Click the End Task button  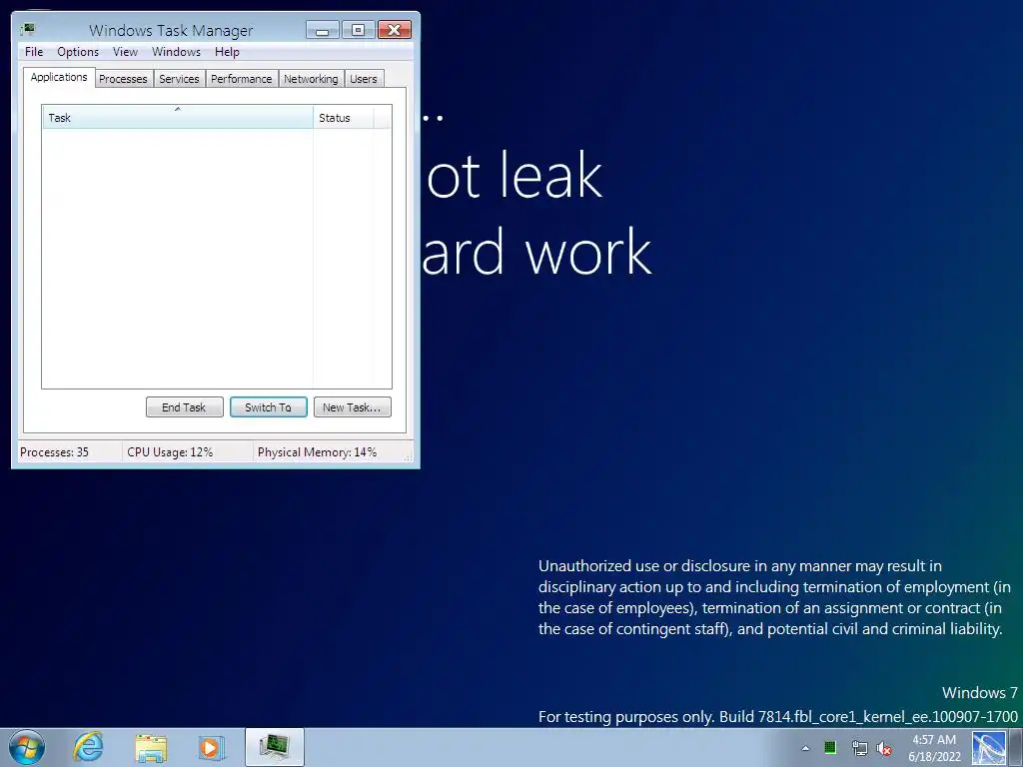point(185,407)
